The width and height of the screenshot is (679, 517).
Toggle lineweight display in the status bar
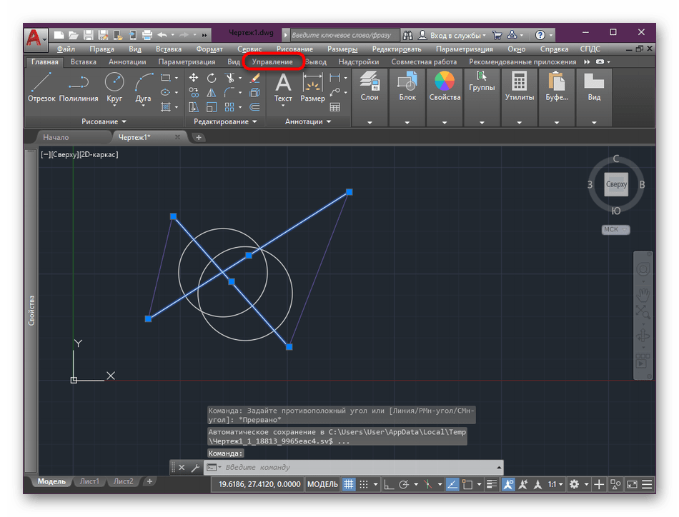tap(492, 485)
